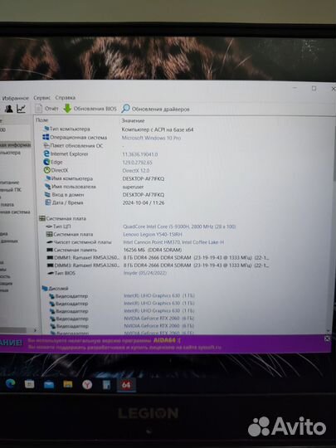
Task: Select the Пакет обновления ОС icon
Action: point(46,146)
